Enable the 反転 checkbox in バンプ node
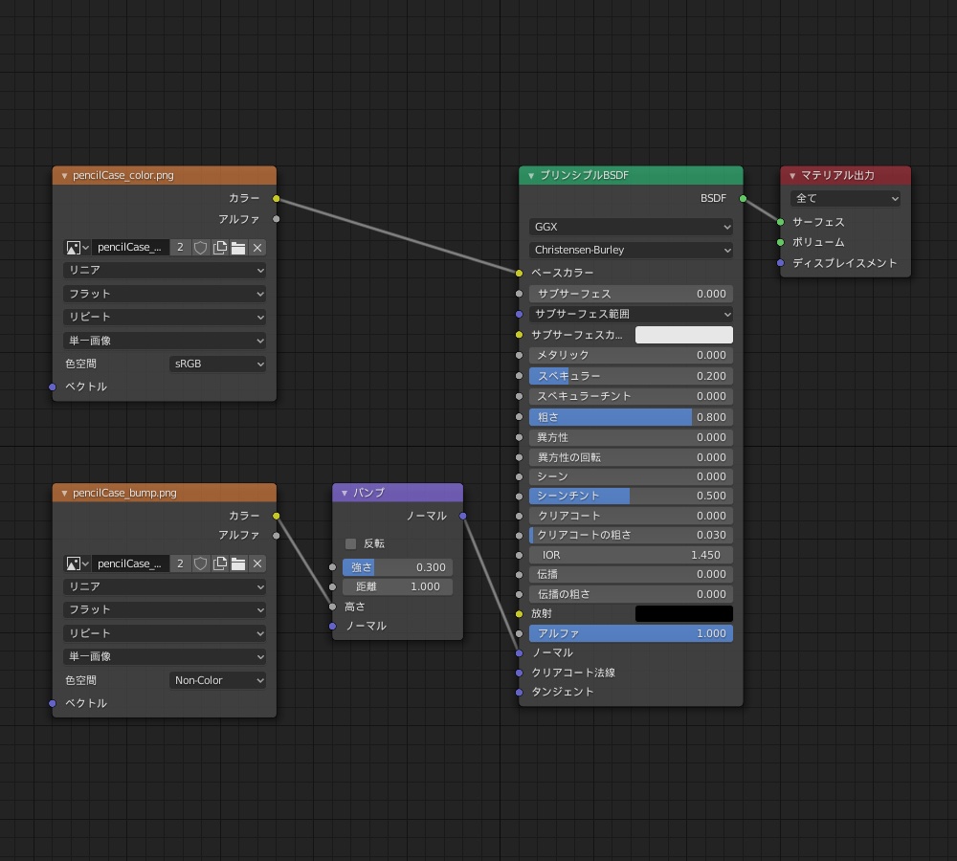957x861 pixels. 350,543
